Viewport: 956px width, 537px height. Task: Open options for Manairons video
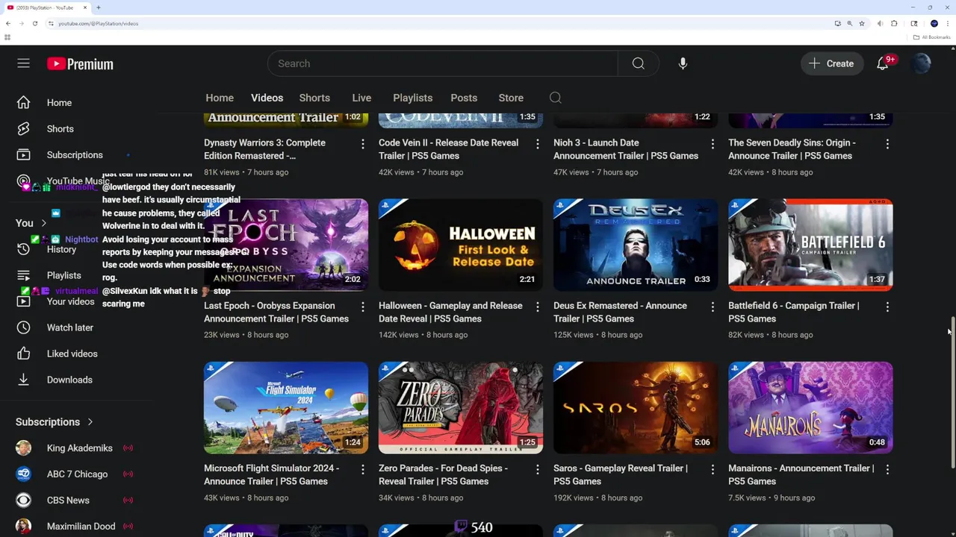887,469
